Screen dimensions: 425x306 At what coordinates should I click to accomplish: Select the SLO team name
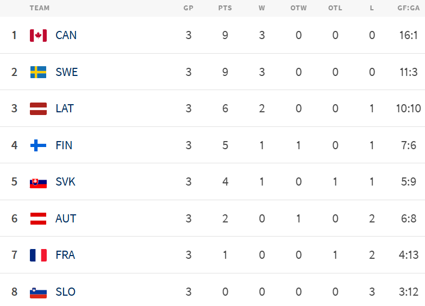pos(65,292)
